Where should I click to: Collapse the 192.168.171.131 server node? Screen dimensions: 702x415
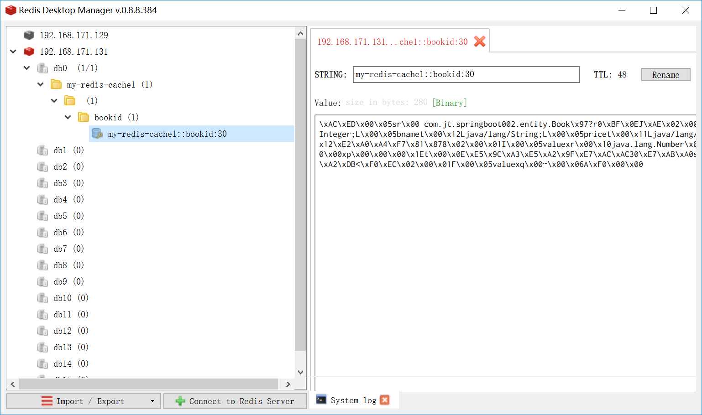coord(13,52)
